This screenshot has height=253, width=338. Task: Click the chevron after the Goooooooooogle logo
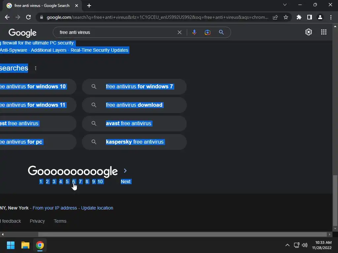click(x=125, y=171)
